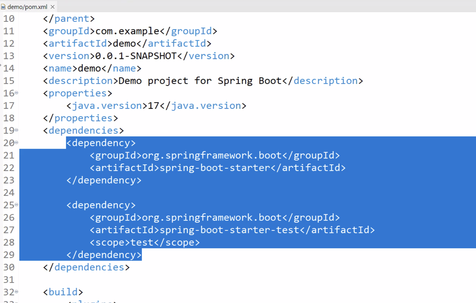Screen dimensions: 476x303
Task: Click the closing dependencies tag on line 30
Action: click(x=86, y=267)
